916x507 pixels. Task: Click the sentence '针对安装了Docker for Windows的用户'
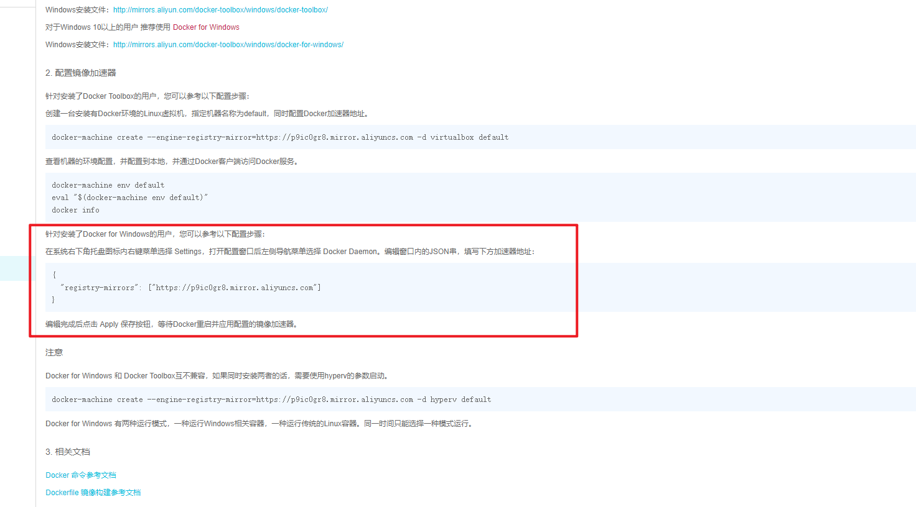click(156, 234)
